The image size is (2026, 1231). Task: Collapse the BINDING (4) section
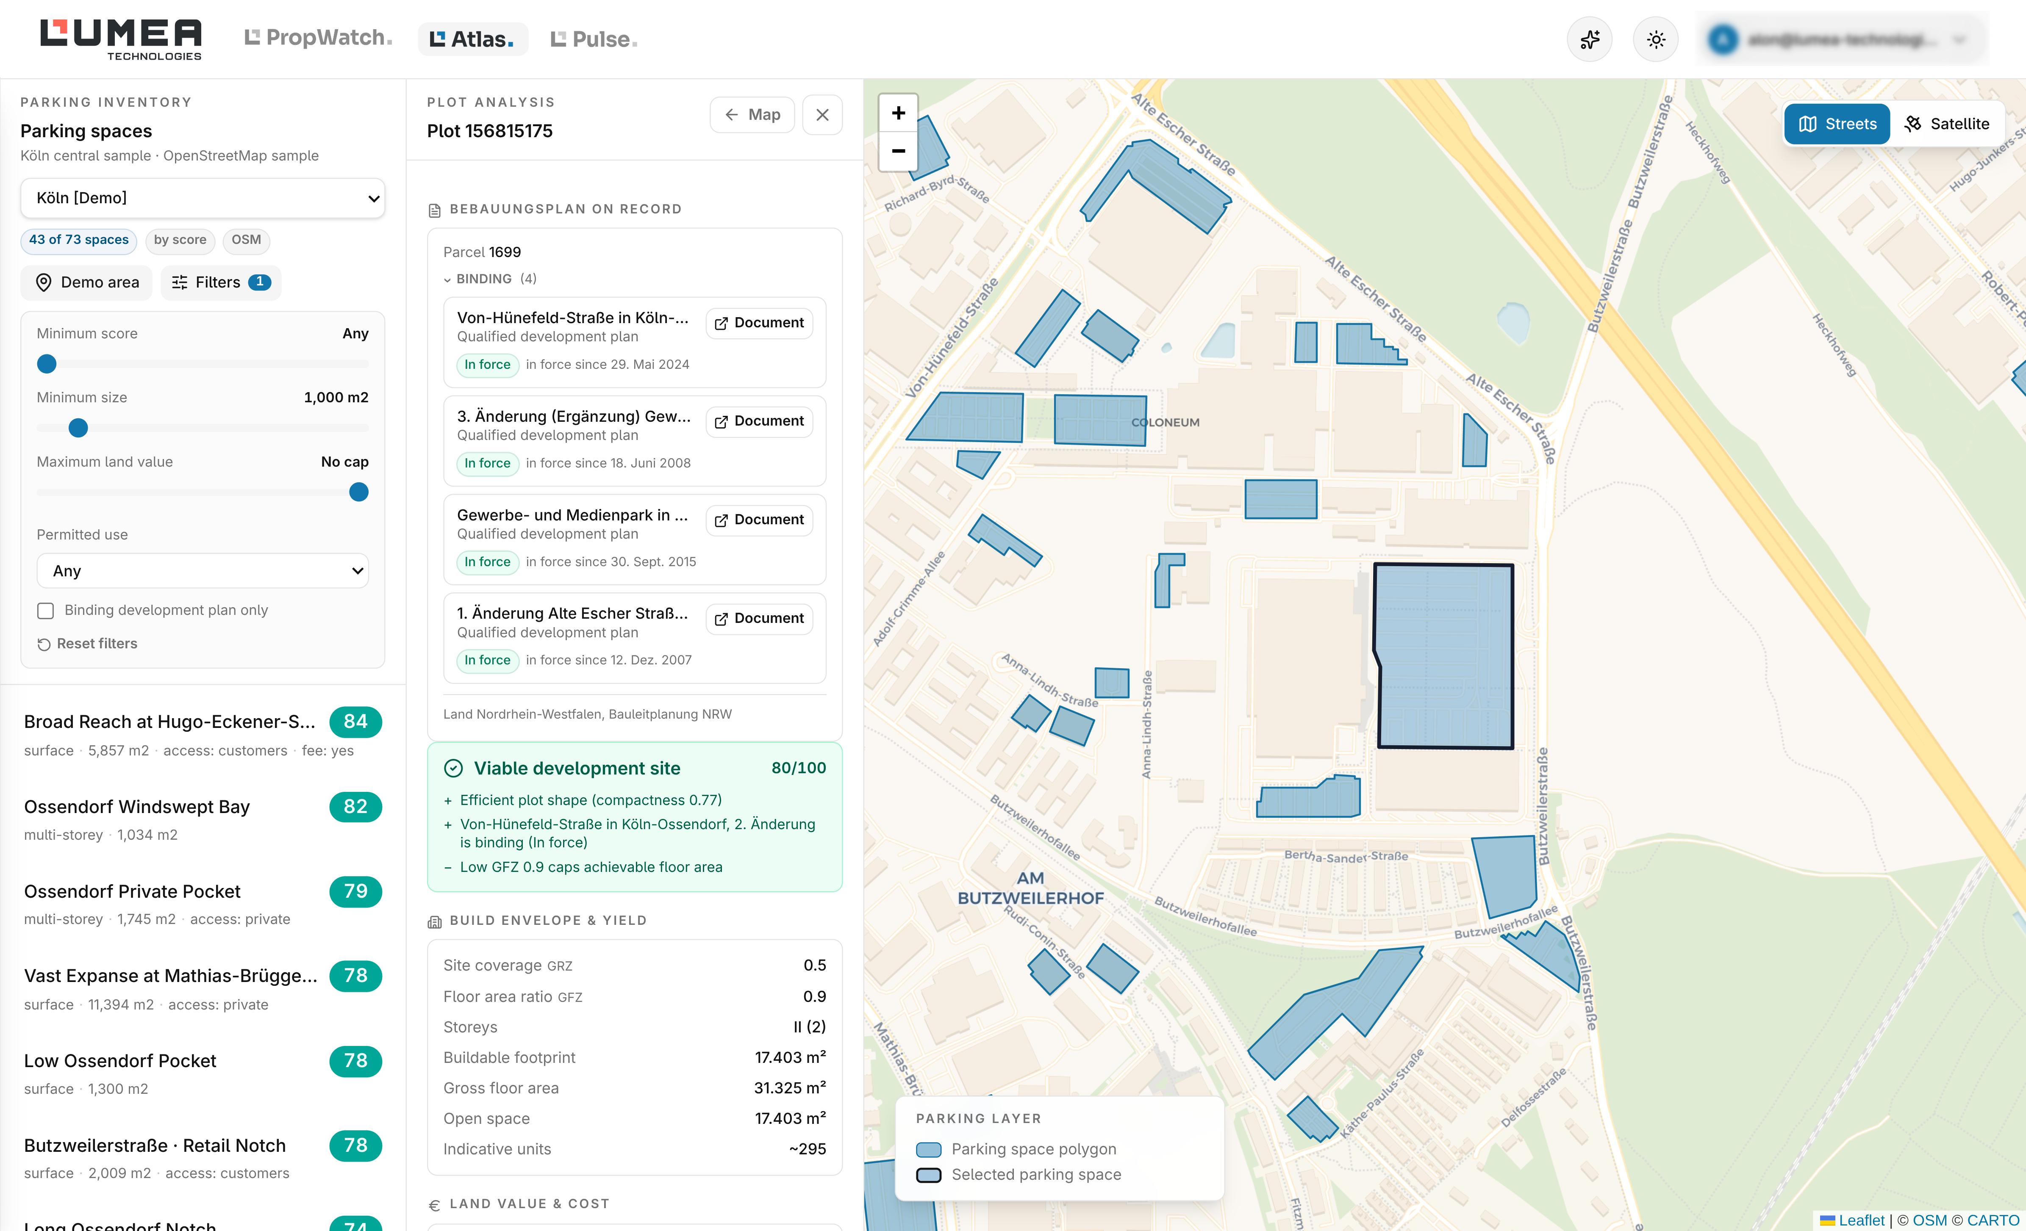pos(490,279)
